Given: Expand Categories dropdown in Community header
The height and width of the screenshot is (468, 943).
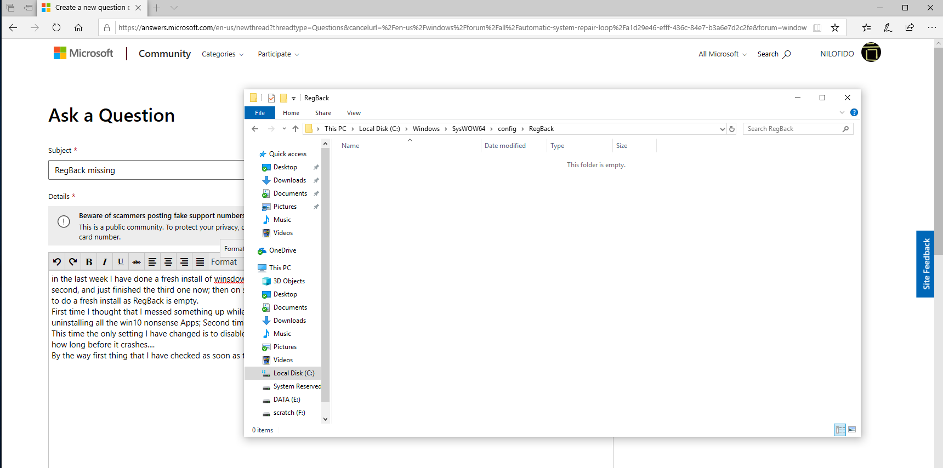Looking at the screenshot, I should (223, 54).
